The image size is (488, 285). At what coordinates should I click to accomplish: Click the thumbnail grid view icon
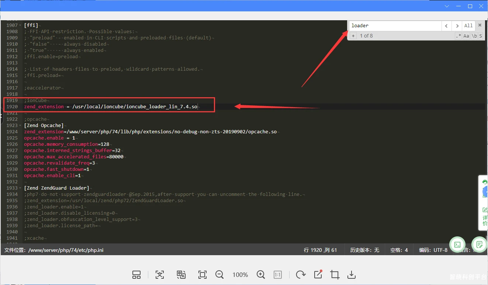[x=136, y=275]
